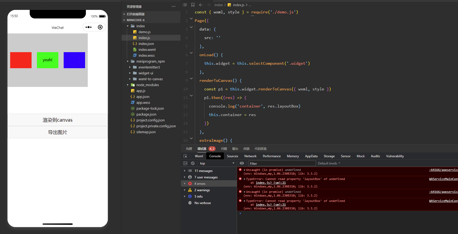Click the 渲染到canvas button in simulator
The image size is (458, 234).
[x=58, y=120]
